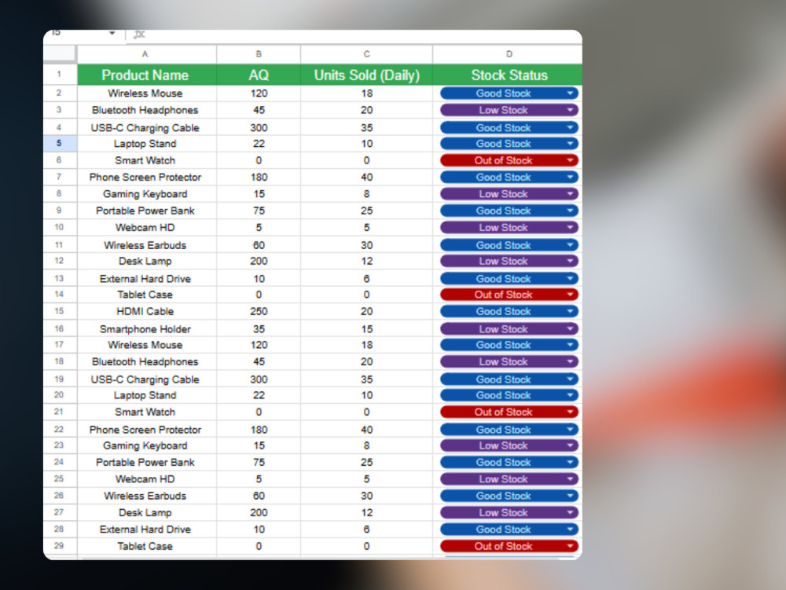786x590 pixels.
Task: Select row header 1
Action: click(60, 75)
